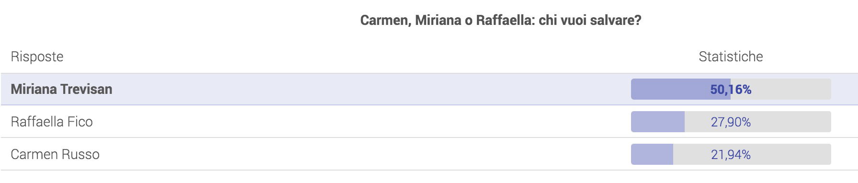
Task: Click the poll question heading
Action: pos(500,21)
